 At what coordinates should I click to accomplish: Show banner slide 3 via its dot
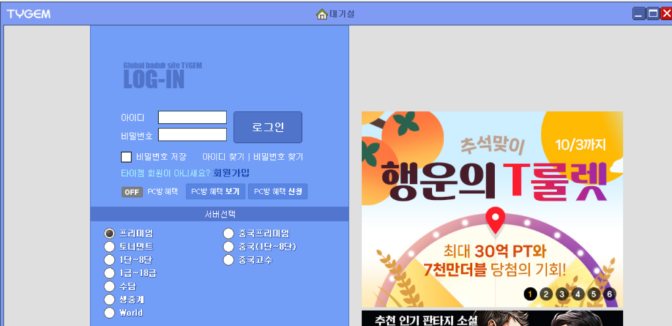click(562, 295)
